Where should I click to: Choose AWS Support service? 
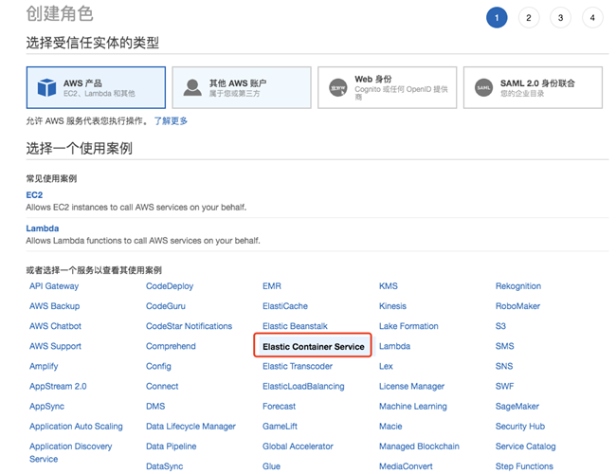pos(55,346)
